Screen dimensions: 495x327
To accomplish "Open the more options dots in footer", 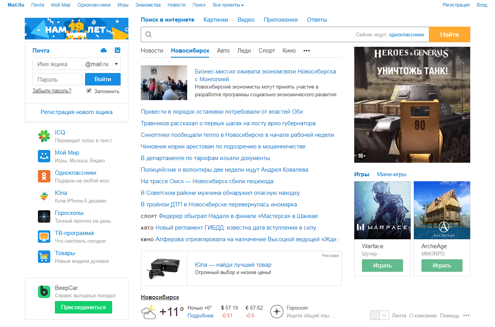I will pyautogui.click(x=466, y=315).
